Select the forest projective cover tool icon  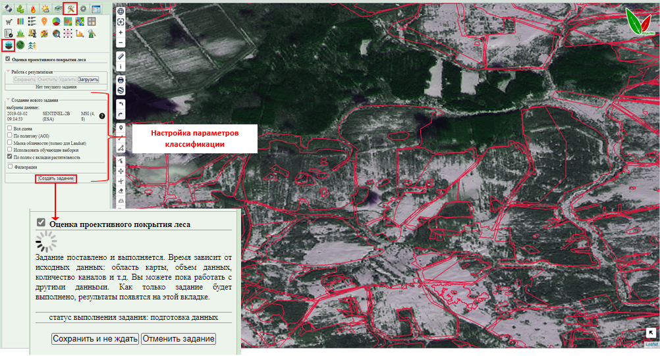pyautogui.click(x=9, y=45)
